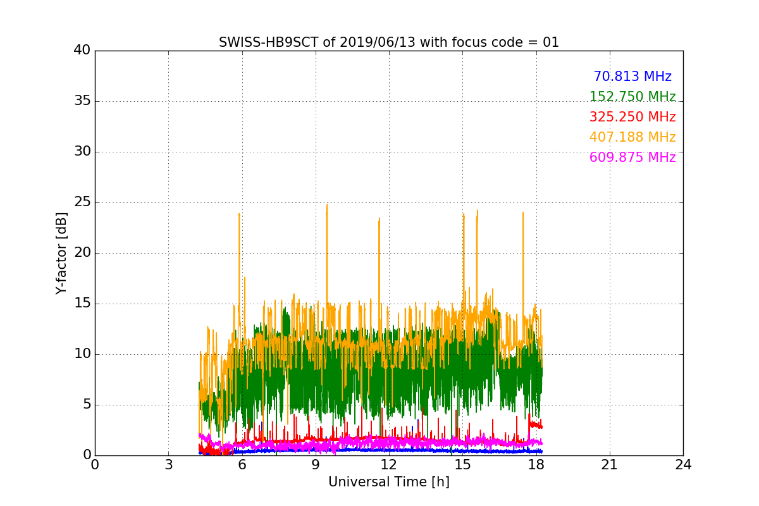Click the x-axis tick label 24

(x=683, y=465)
